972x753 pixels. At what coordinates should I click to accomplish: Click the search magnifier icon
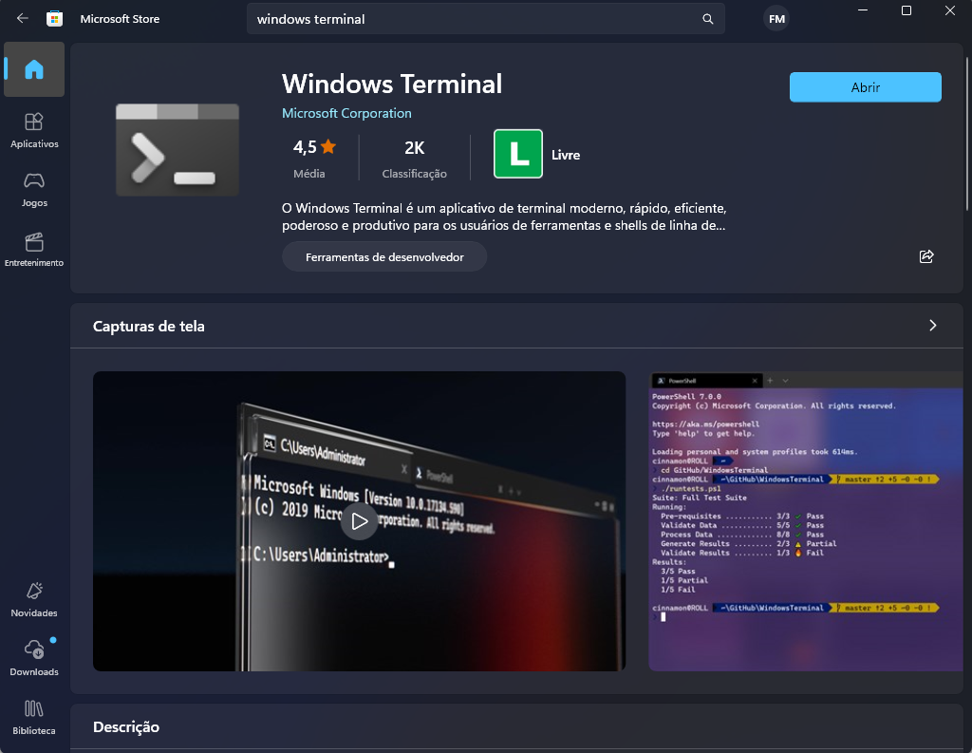click(x=707, y=19)
